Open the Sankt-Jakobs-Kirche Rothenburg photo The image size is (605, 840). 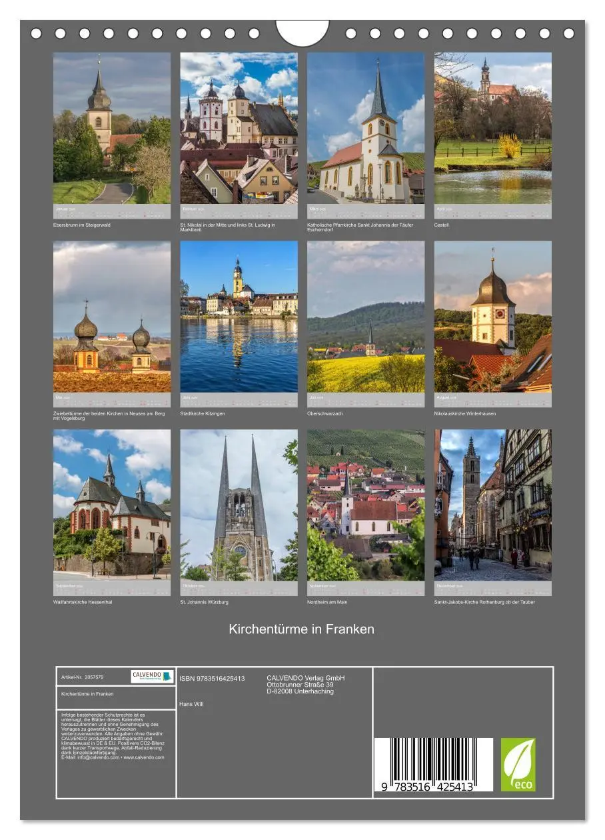492,505
